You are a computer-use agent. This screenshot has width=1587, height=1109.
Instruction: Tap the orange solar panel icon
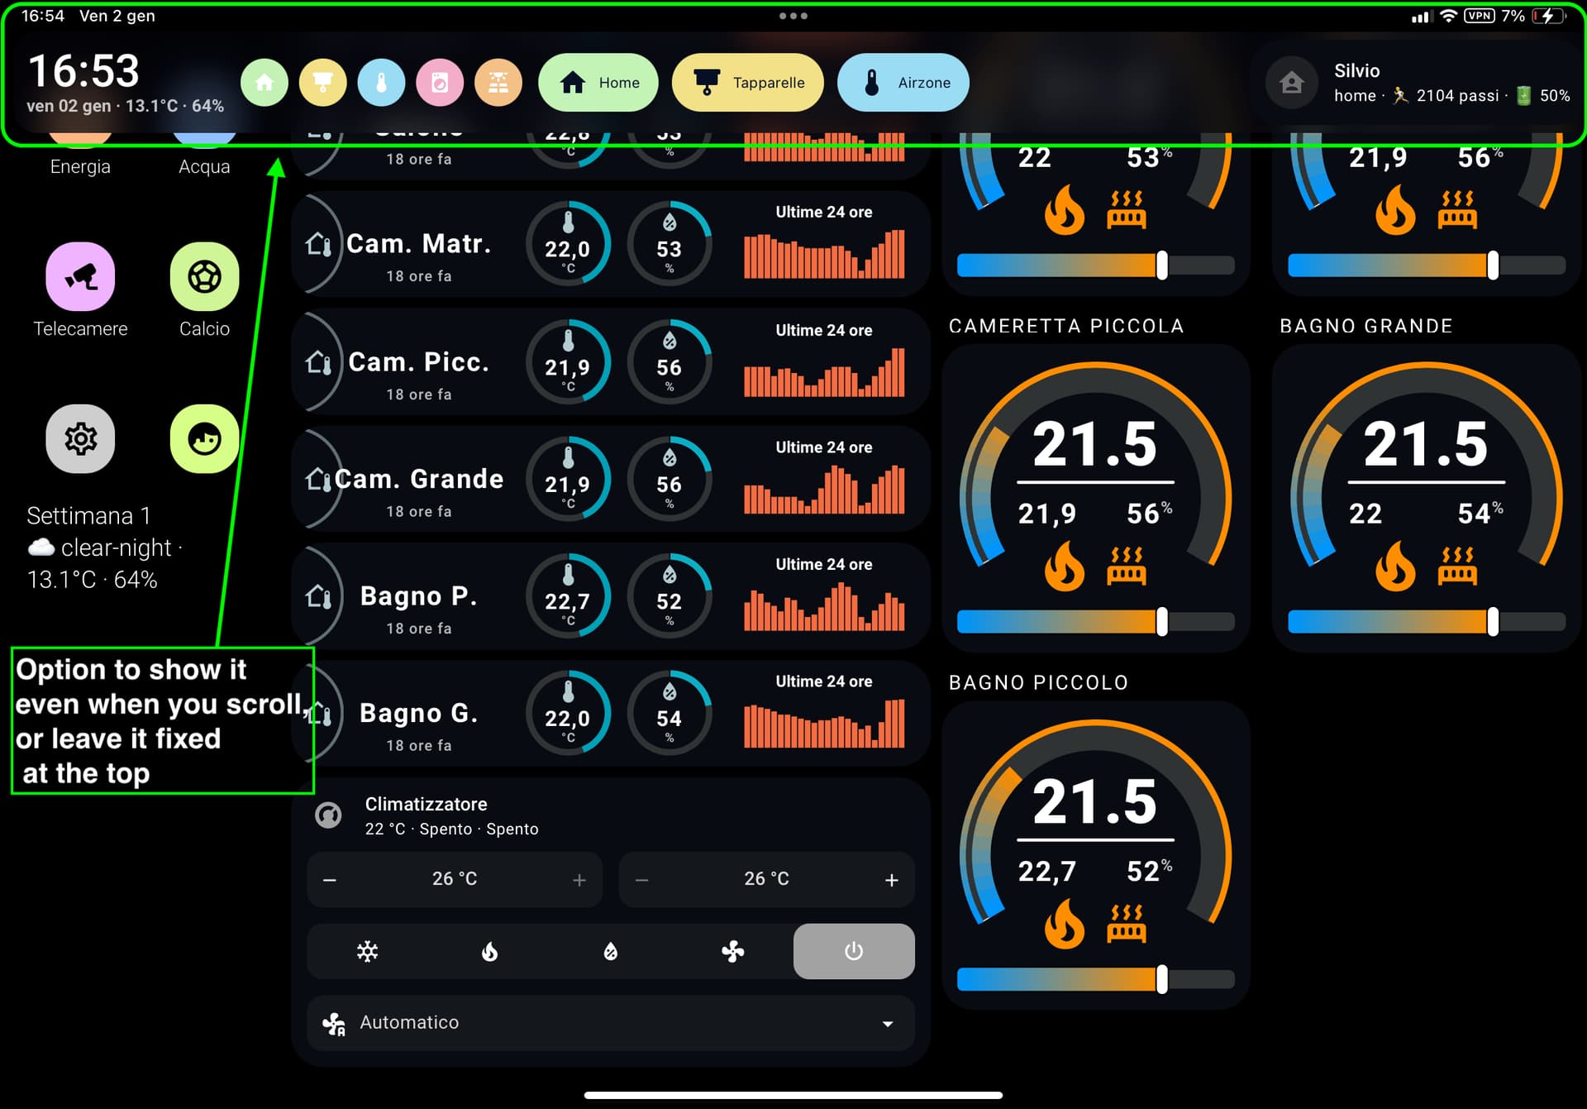(x=498, y=83)
